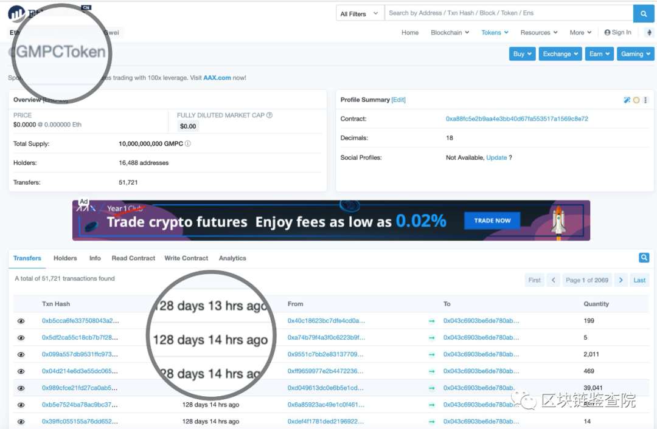
Task: Click the orange circle icon in Profile Summary
Action: point(636,100)
